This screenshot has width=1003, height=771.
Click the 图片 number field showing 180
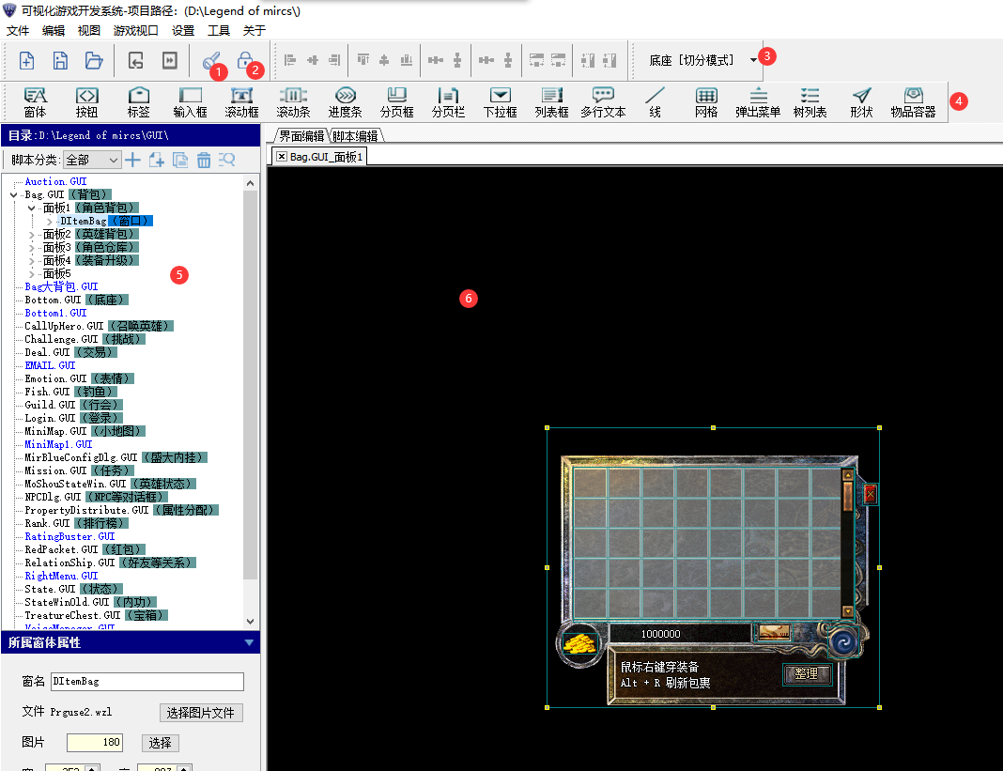coord(95,742)
